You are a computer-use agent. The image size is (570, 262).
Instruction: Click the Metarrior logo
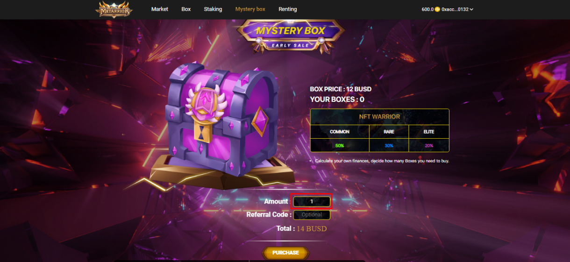114,9
